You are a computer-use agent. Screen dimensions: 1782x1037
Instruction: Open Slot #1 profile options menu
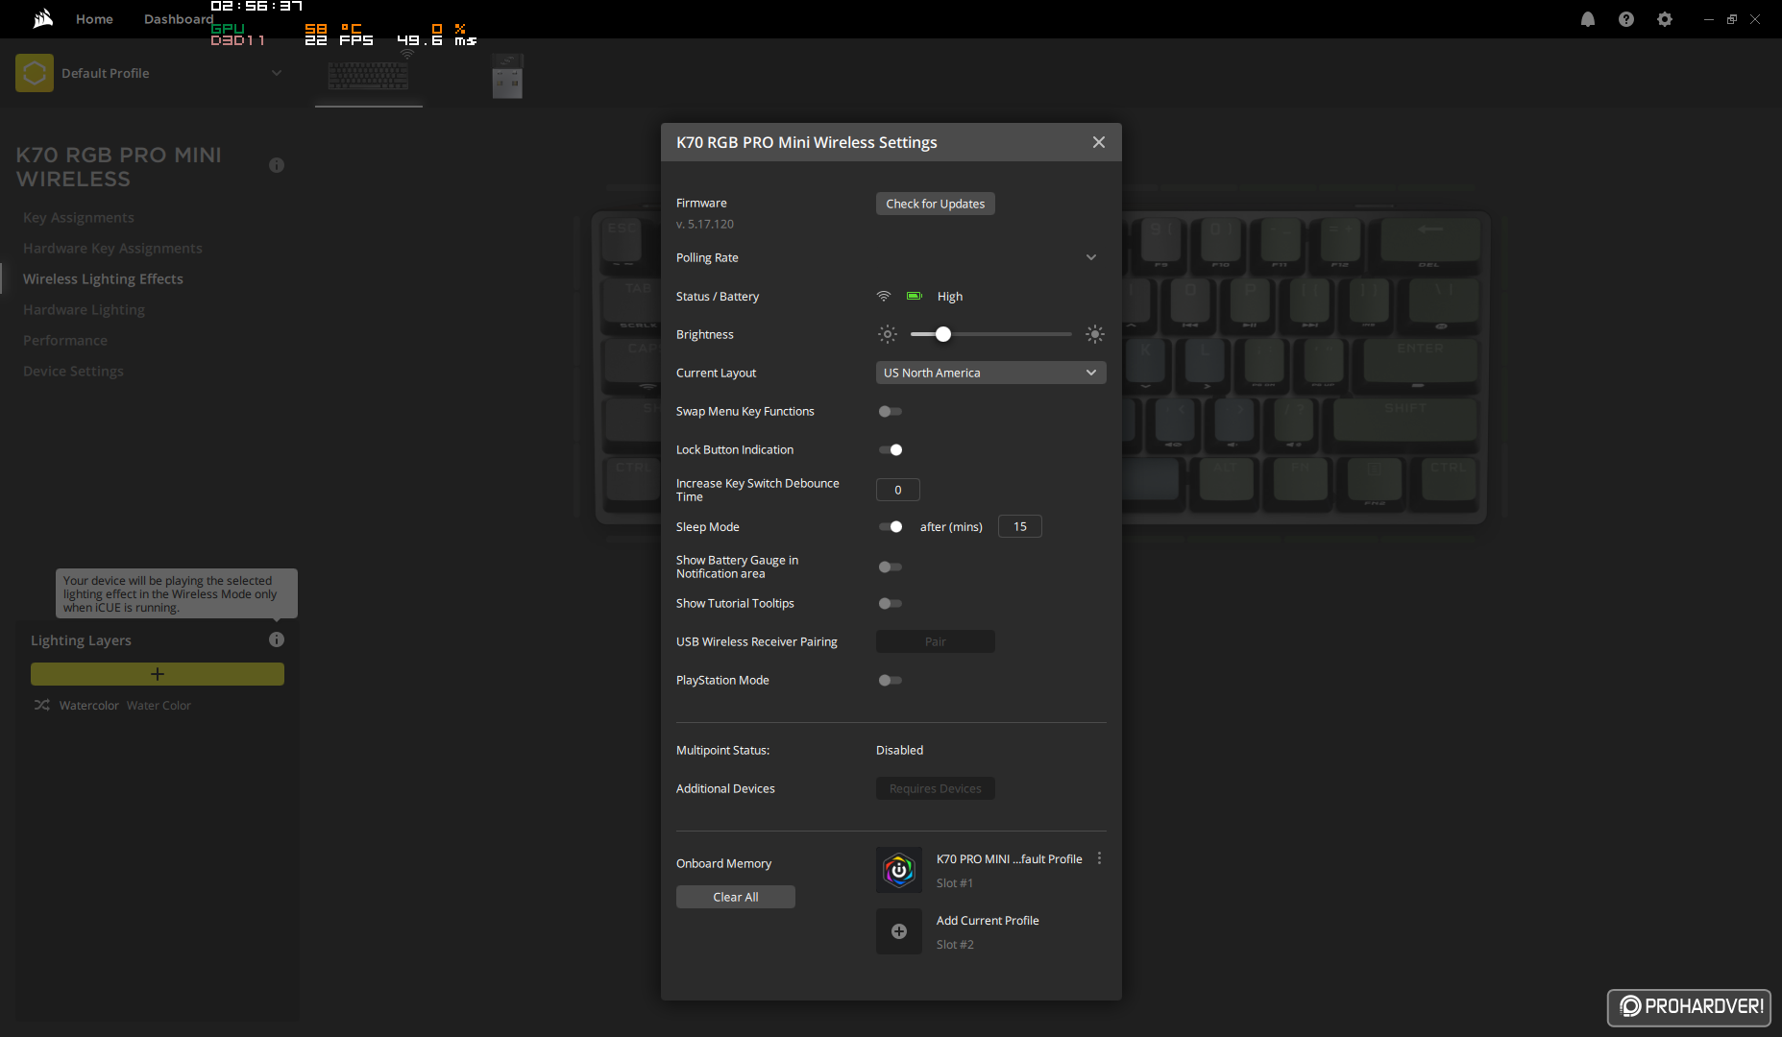1099,858
